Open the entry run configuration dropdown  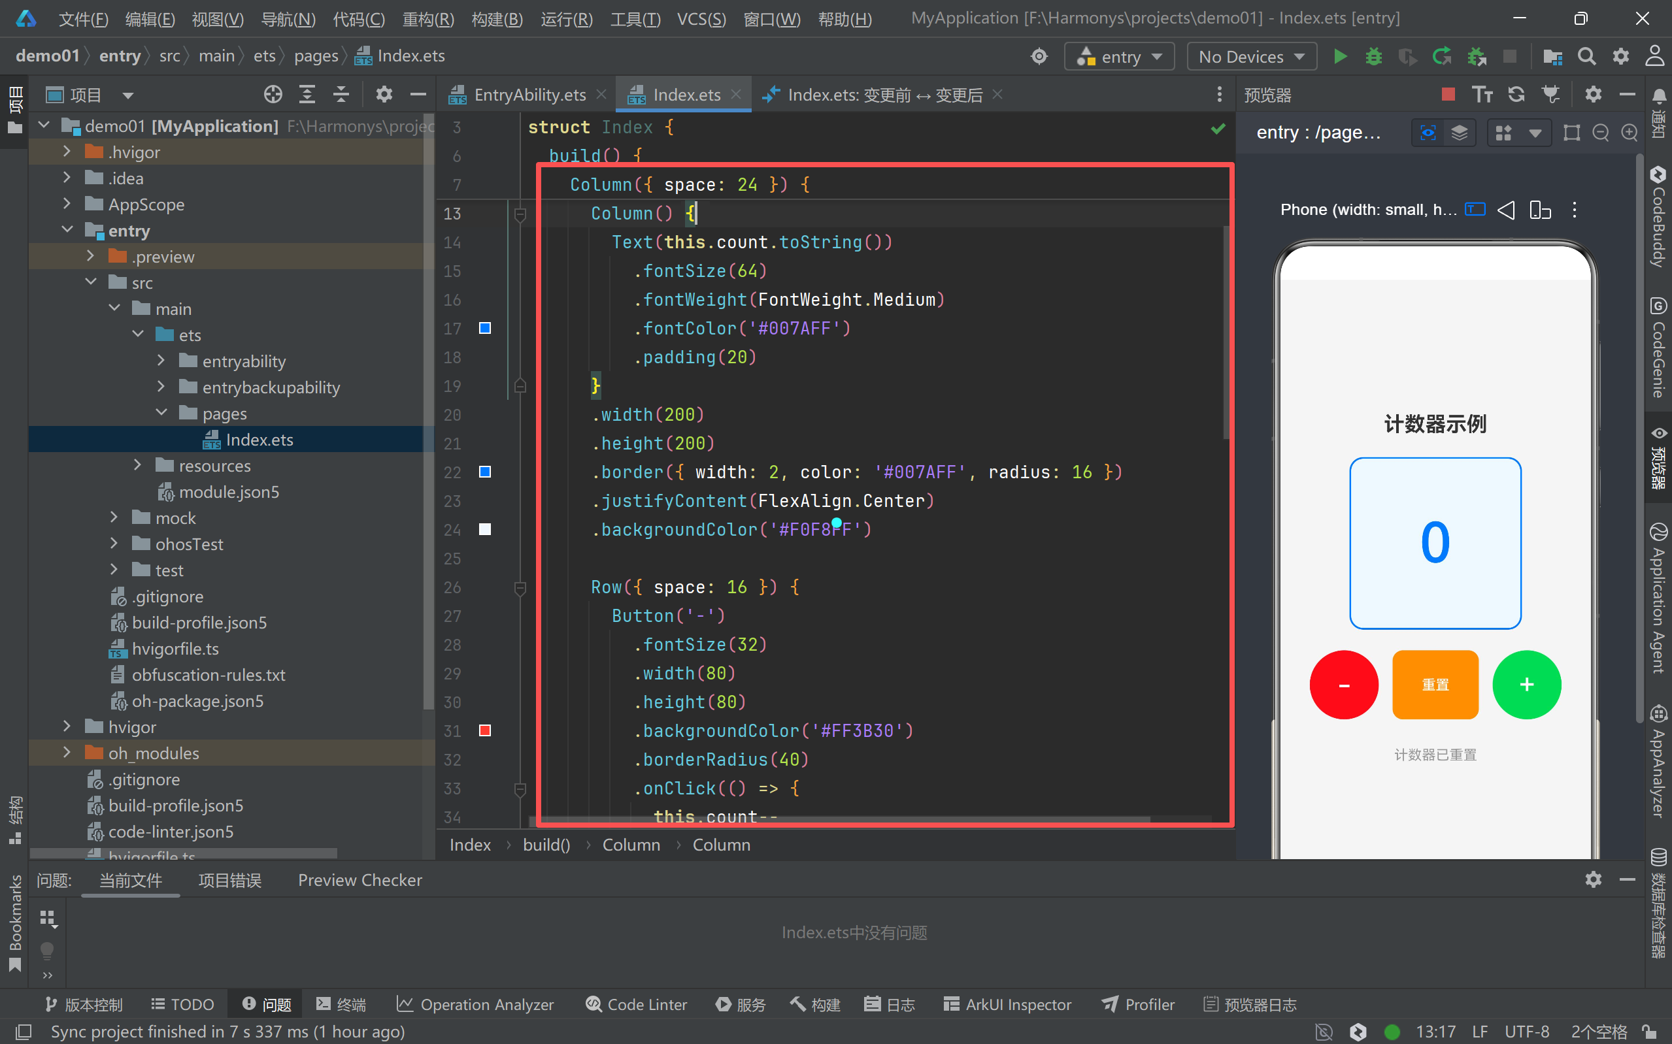1119,56
